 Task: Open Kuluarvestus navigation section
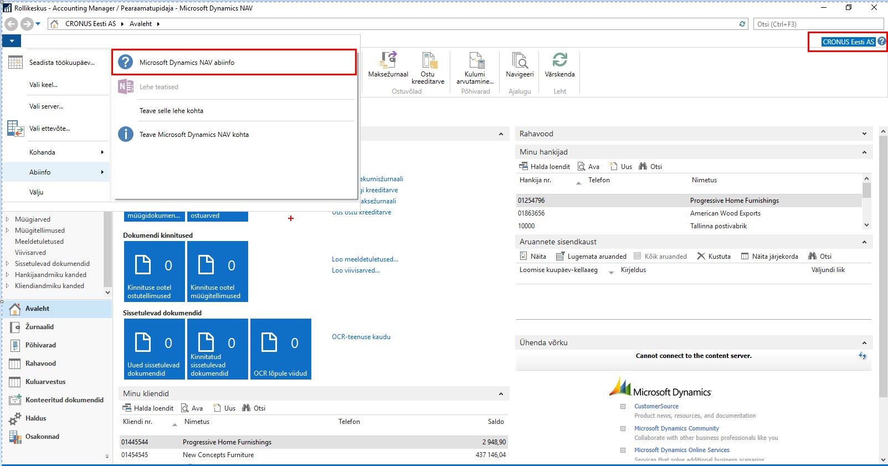(57, 382)
